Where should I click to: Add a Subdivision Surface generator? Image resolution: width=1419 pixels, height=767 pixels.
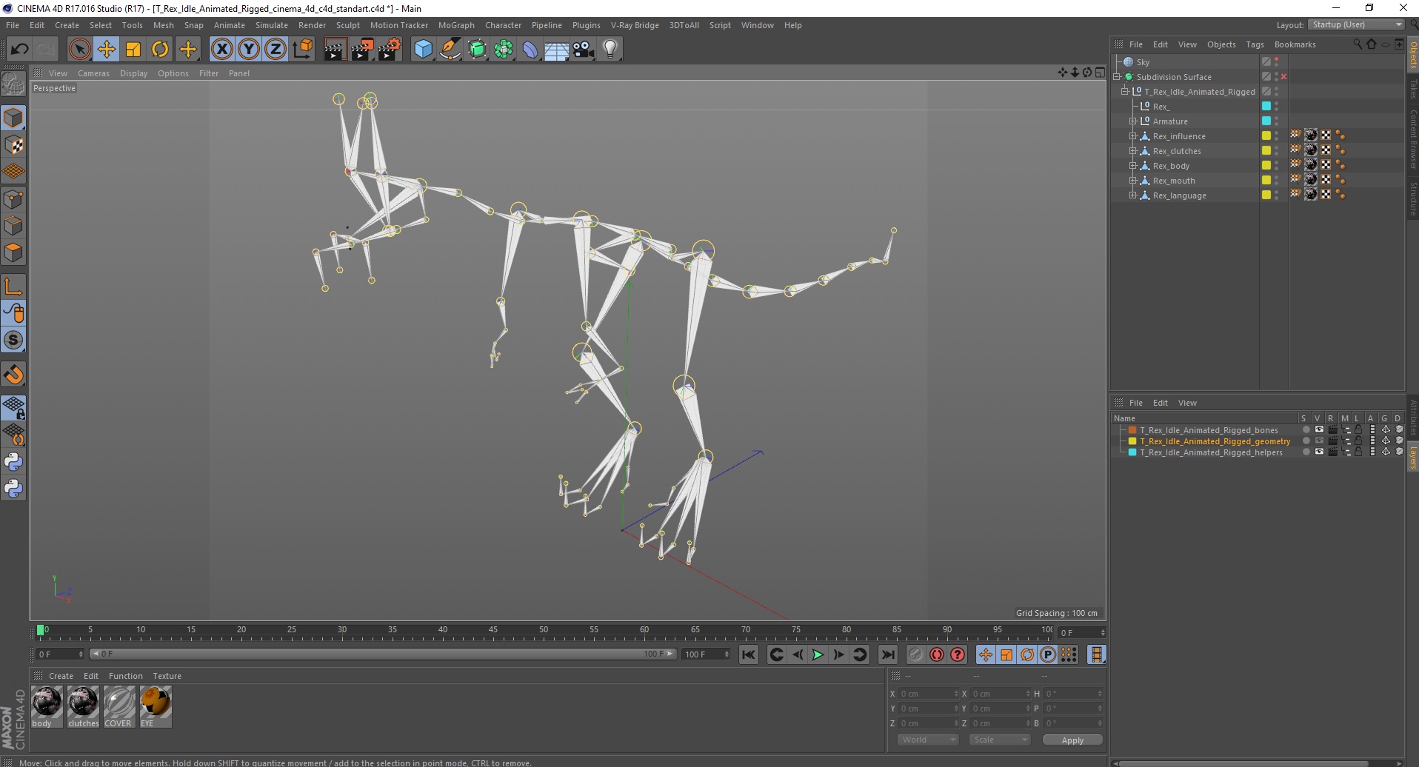477,50
